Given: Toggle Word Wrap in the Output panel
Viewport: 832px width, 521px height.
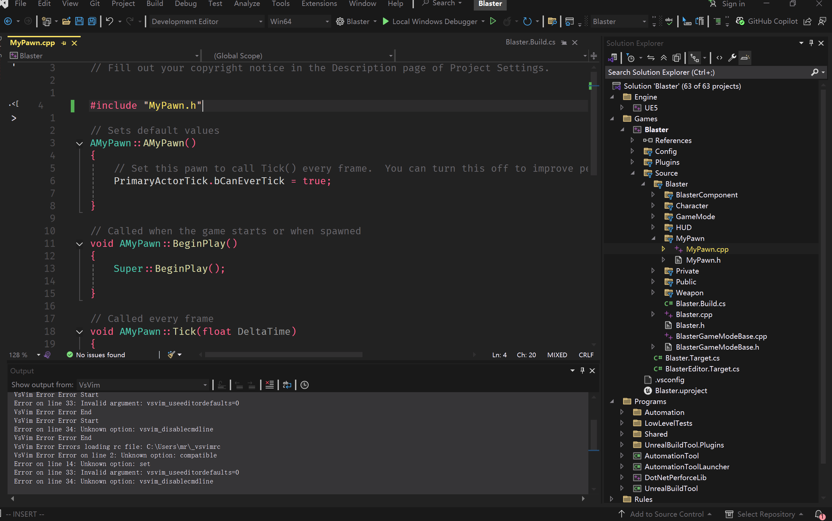Looking at the screenshot, I should 287,385.
